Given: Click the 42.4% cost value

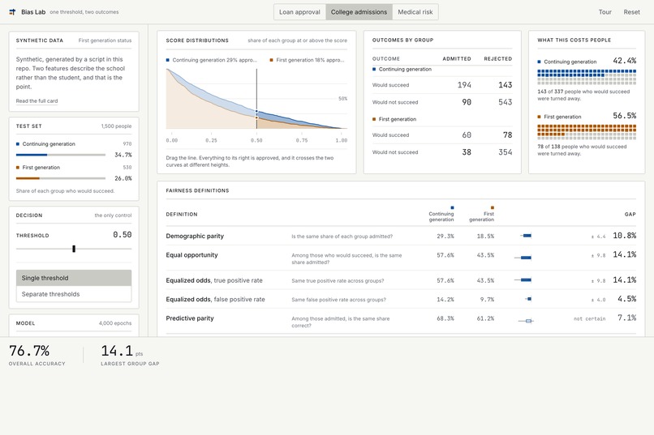Looking at the screenshot, I should coord(625,61).
